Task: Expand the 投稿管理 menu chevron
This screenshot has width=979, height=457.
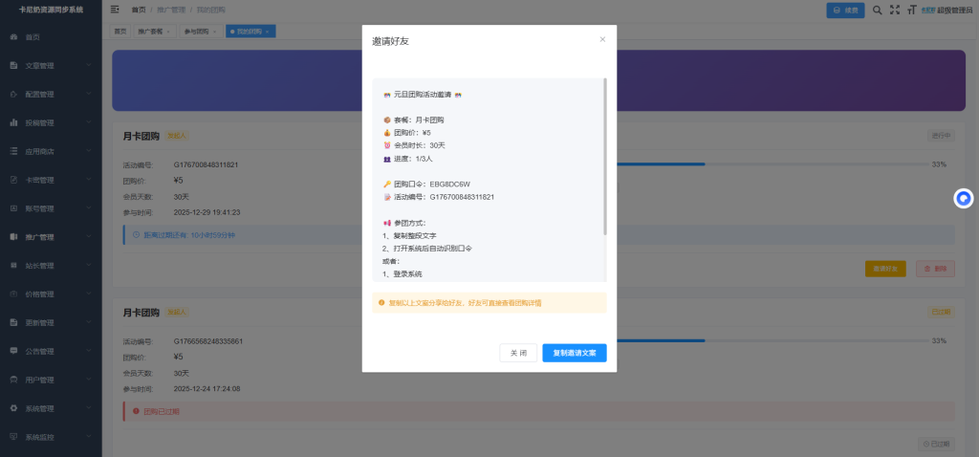Action: coord(89,123)
